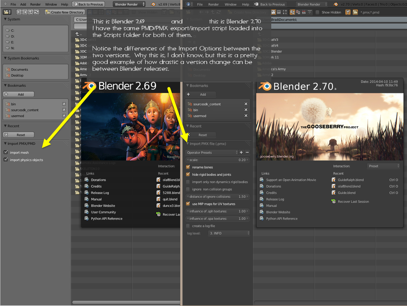The image size is (407, 306).
Task: Adjust influence of .sph textures field
Action: click(218, 211)
